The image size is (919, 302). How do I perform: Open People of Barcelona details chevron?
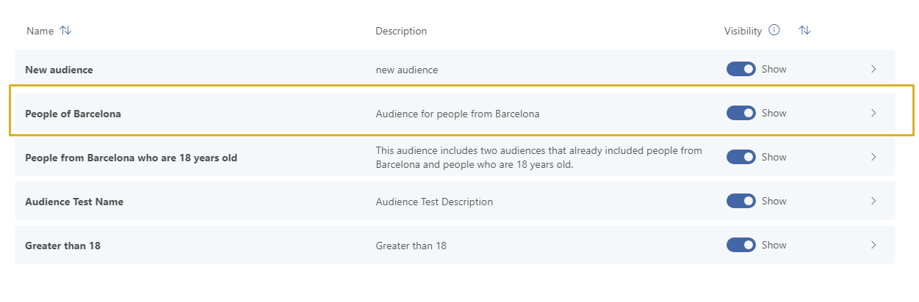tap(873, 113)
